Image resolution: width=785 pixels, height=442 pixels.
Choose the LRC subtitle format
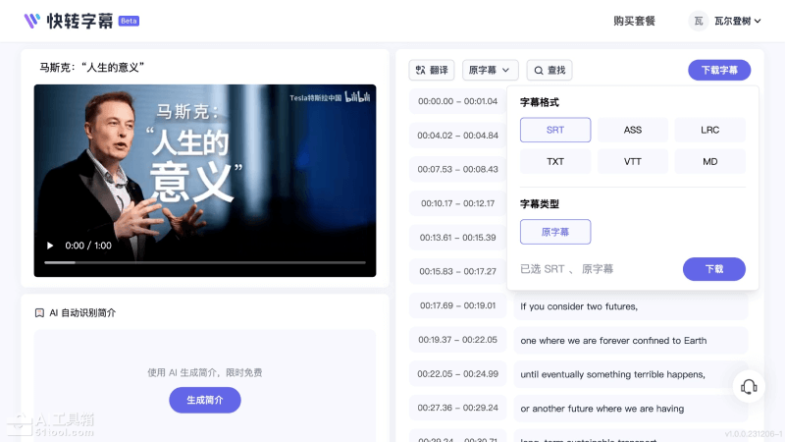coord(709,130)
